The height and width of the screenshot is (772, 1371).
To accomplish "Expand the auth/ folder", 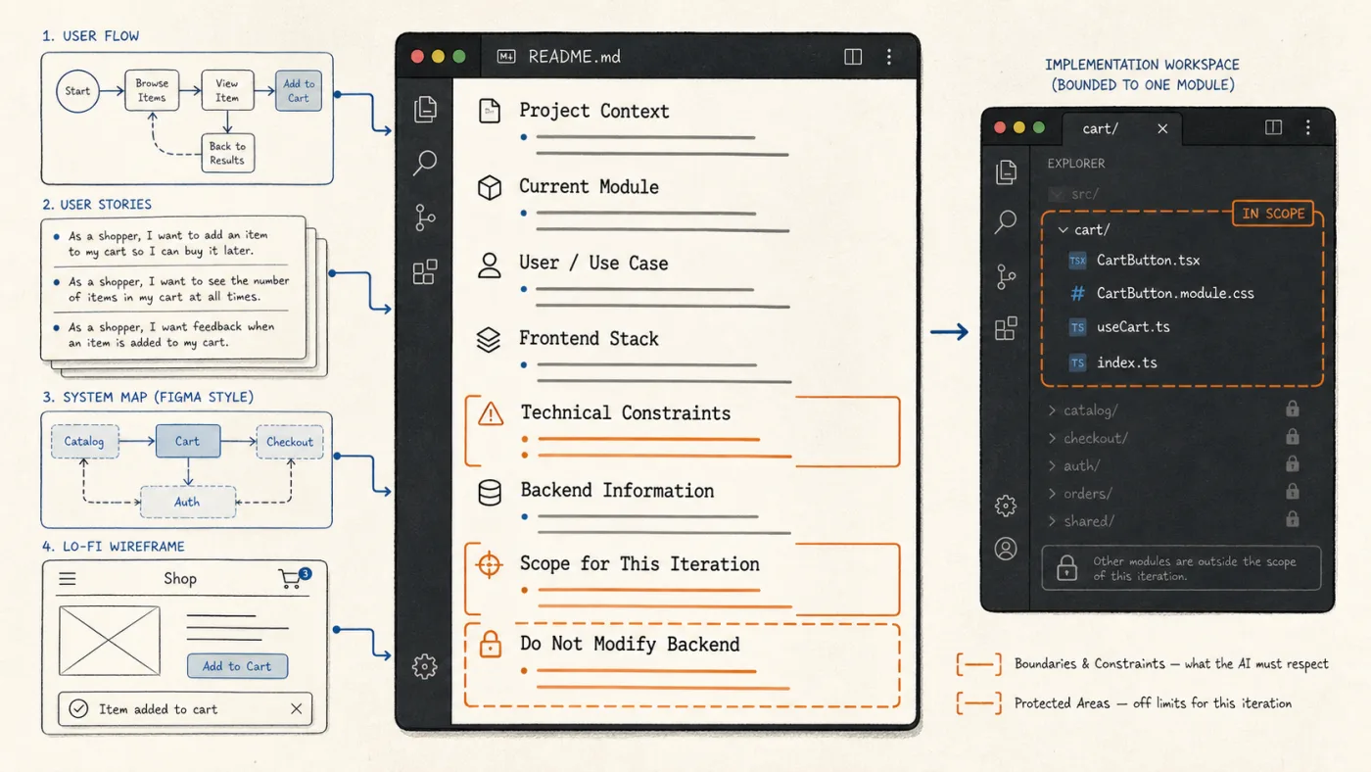I will (1053, 465).
